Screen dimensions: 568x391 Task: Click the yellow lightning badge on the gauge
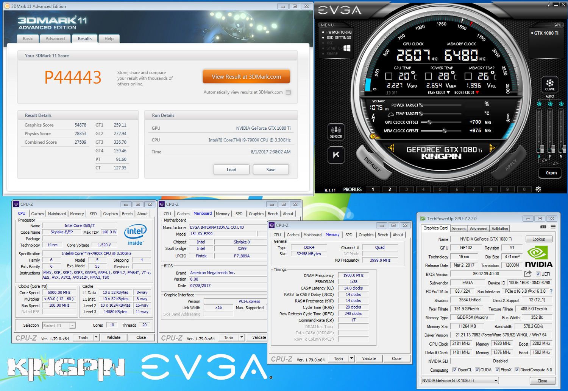tap(373, 136)
